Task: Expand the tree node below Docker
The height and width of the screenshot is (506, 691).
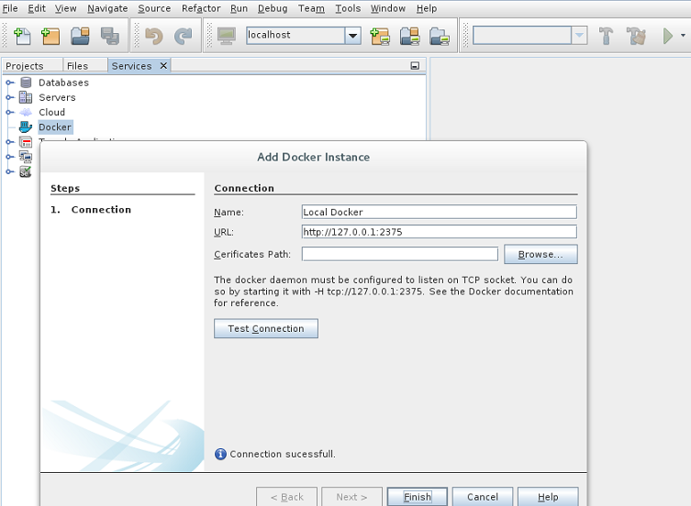Action: pos(10,142)
